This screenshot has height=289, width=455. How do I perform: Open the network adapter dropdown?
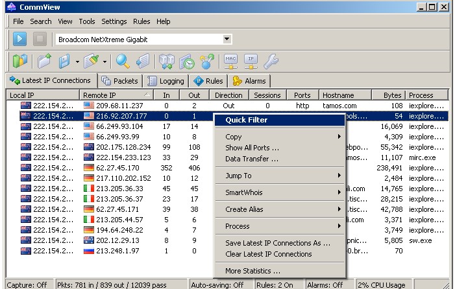[227, 40]
